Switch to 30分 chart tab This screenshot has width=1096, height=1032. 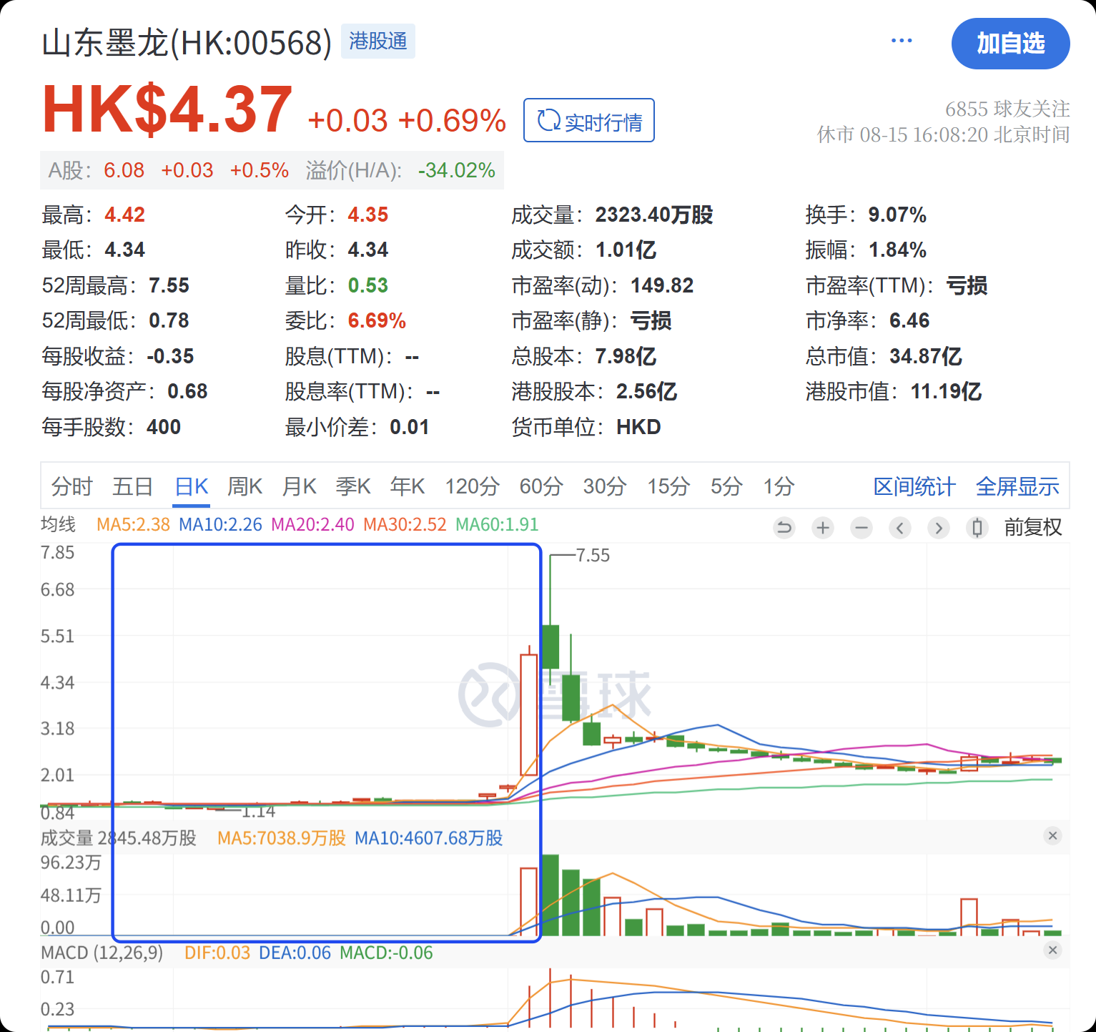coord(605,487)
